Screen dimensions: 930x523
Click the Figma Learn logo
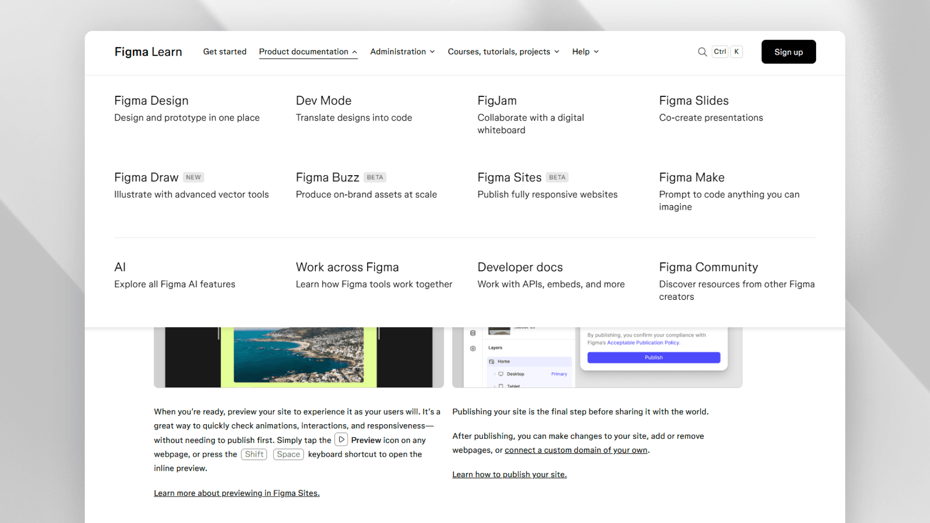(148, 52)
